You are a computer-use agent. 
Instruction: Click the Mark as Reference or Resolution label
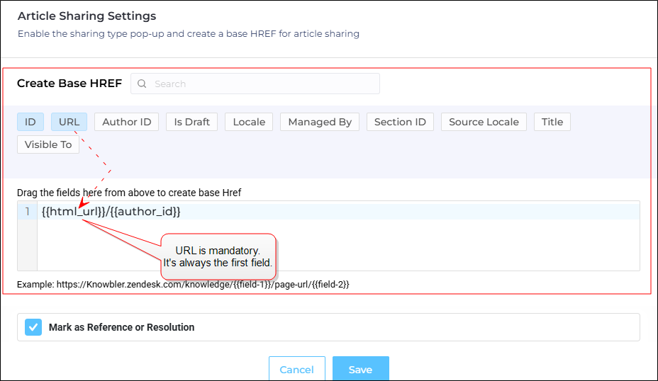pyautogui.click(x=122, y=327)
